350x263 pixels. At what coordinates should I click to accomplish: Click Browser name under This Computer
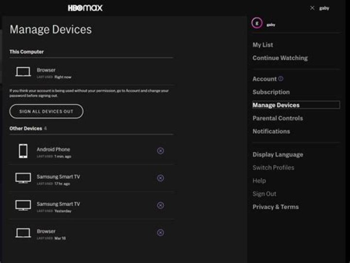click(46, 70)
